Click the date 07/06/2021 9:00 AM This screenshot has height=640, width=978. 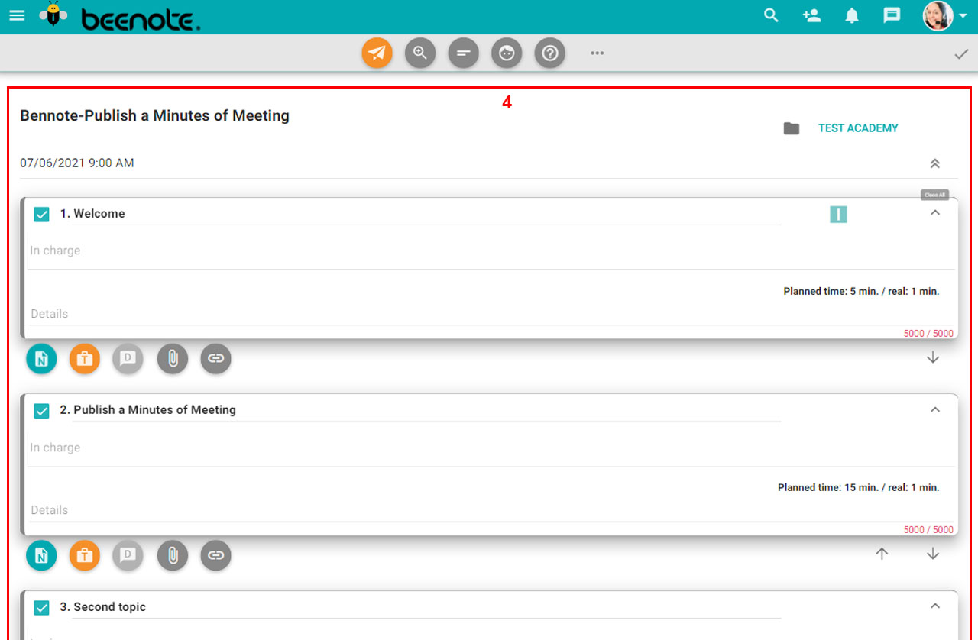(x=77, y=163)
